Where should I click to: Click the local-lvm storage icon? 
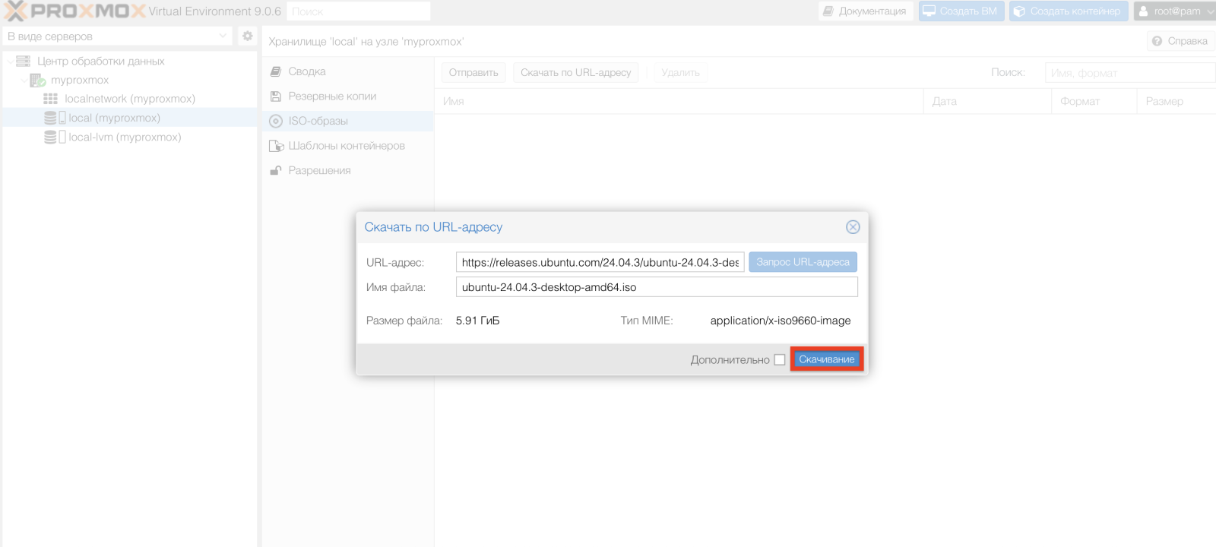[55, 137]
